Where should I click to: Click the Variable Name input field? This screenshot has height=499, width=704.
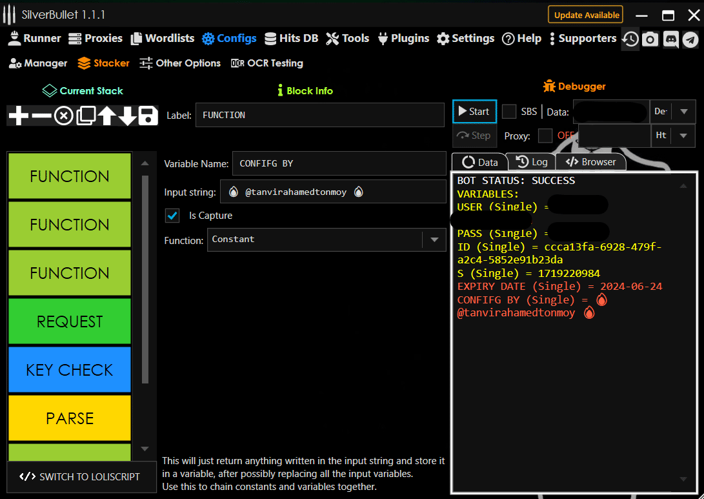tap(339, 163)
